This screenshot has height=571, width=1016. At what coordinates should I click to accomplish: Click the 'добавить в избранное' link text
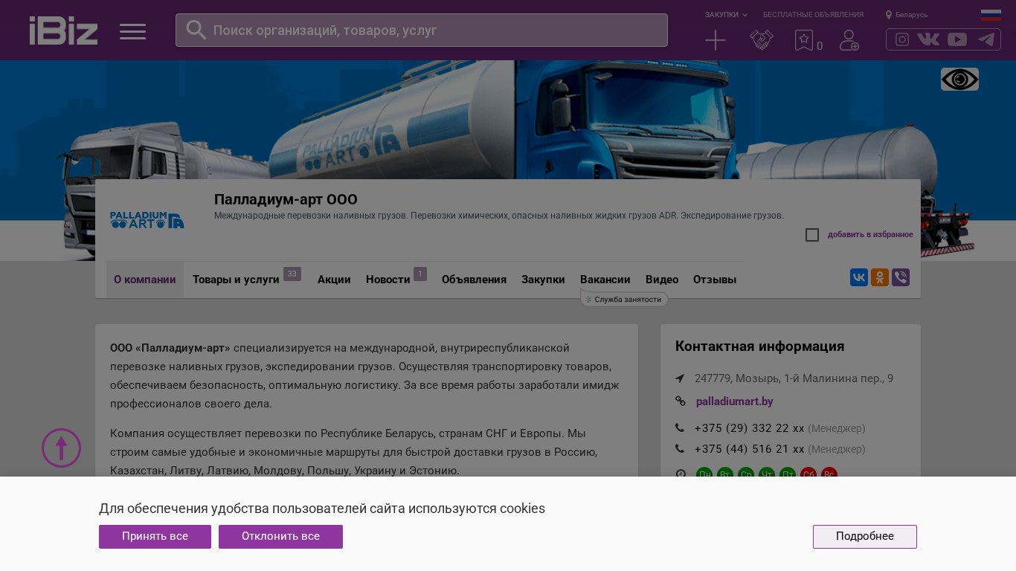pyautogui.click(x=870, y=235)
